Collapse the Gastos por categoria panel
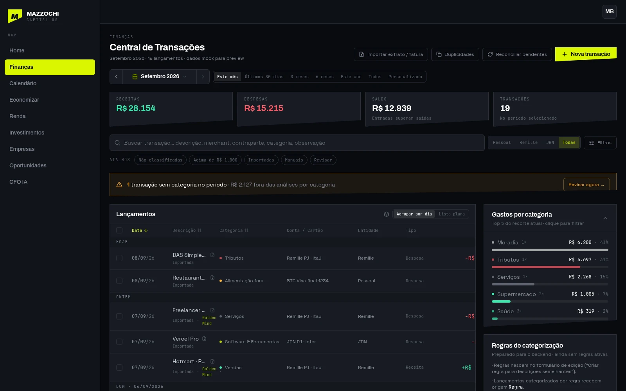Screen dimensions: 626x391 (605, 218)
